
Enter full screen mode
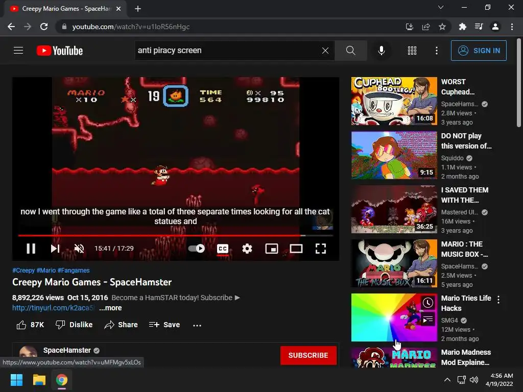tap(321, 249)
